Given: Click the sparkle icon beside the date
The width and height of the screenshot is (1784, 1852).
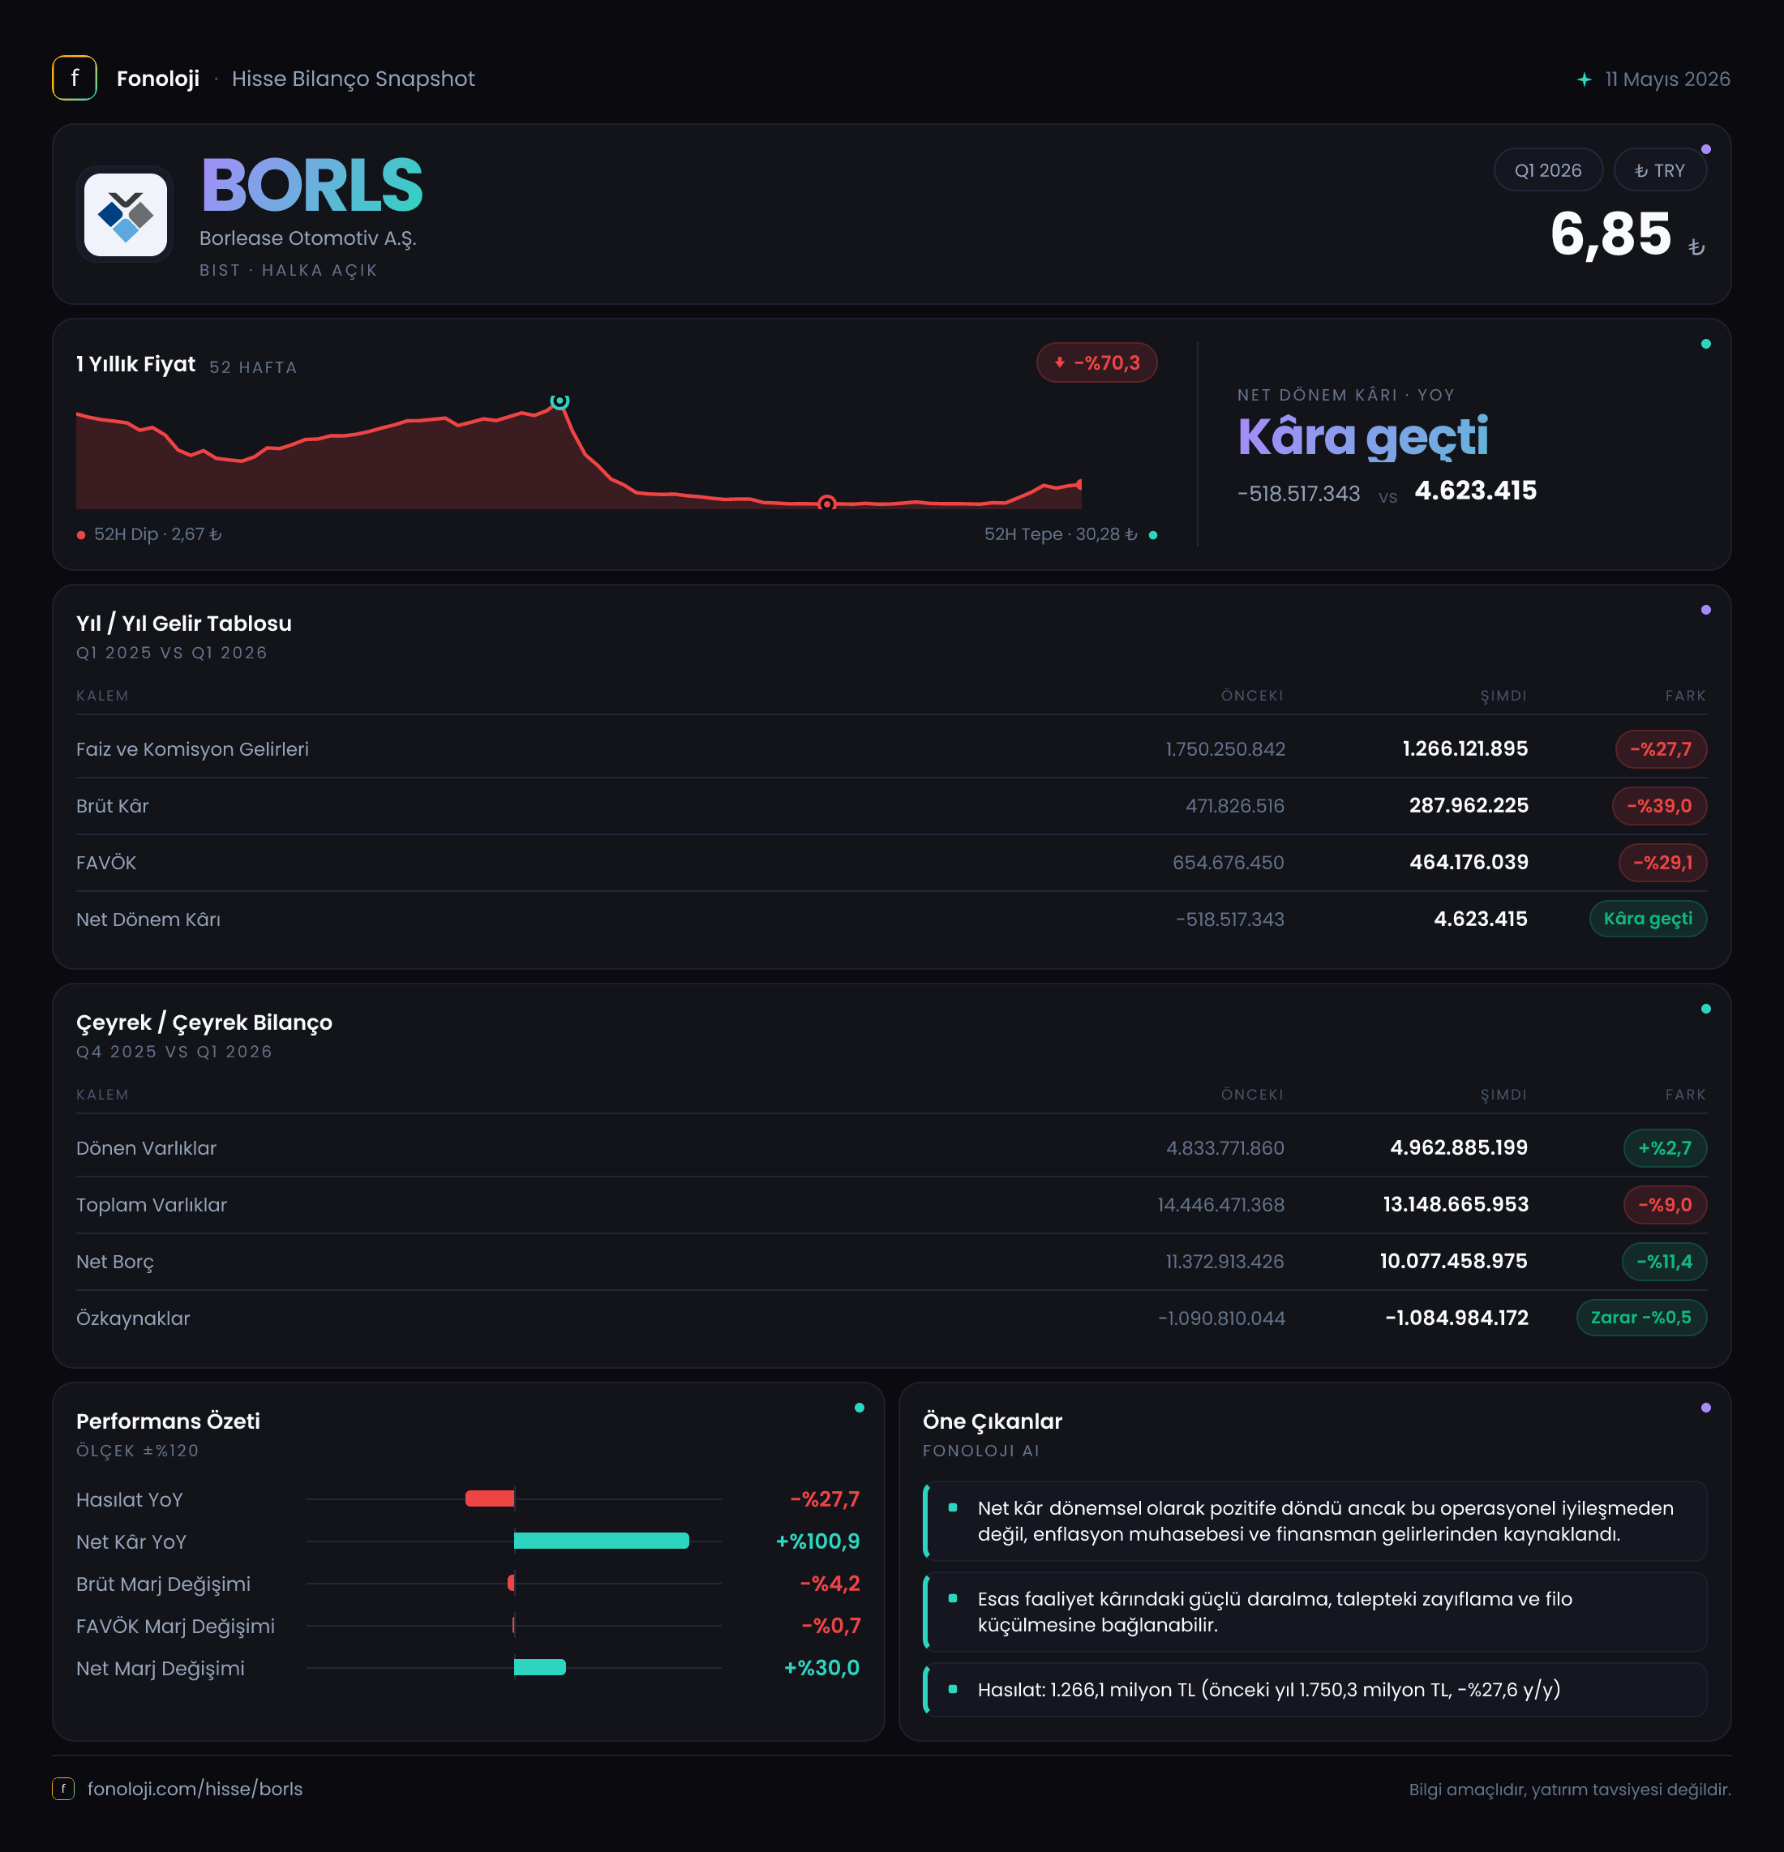Looking at the screenshot, I should [1585, 79].
